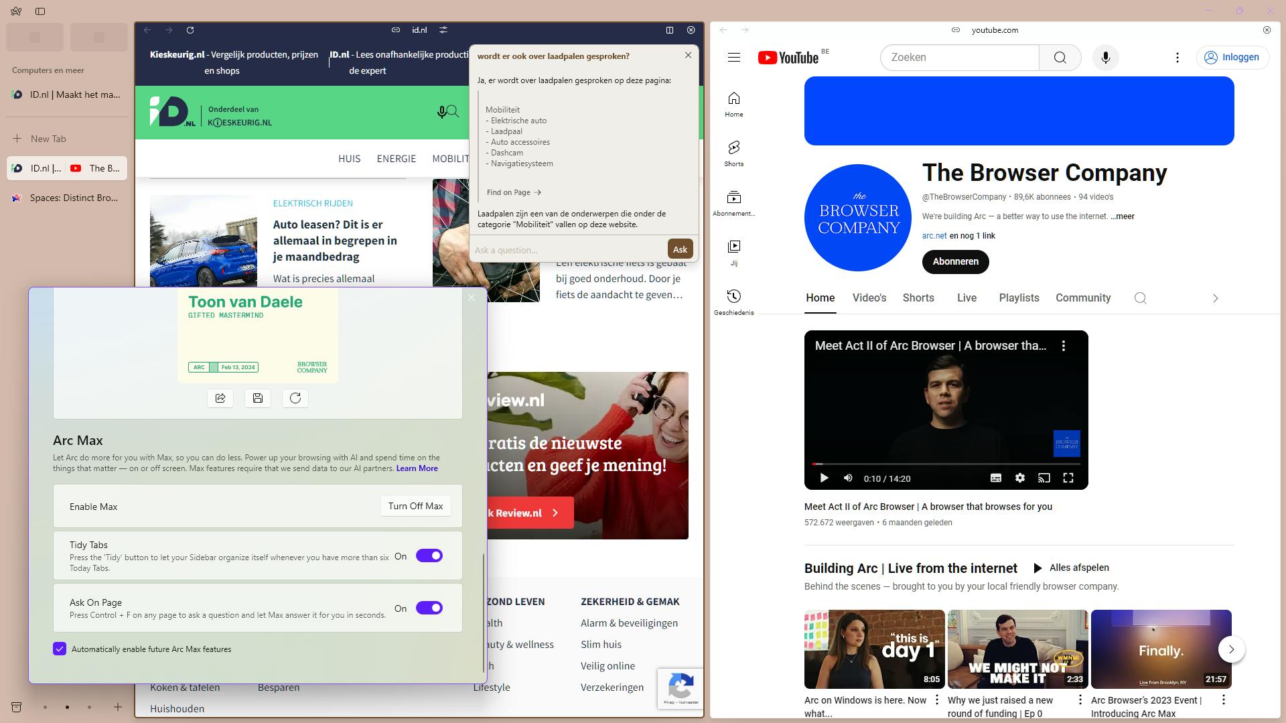The width and height of the screenshot is (1286, 723).
Task: Disable the Ask On Page toggle
Action: [x=429, y=608]
